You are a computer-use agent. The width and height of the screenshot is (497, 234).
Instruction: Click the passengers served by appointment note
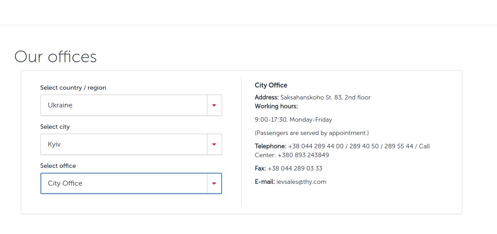[312, 133]
